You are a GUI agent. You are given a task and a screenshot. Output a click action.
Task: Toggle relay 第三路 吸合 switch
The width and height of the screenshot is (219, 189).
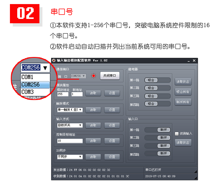157,96
